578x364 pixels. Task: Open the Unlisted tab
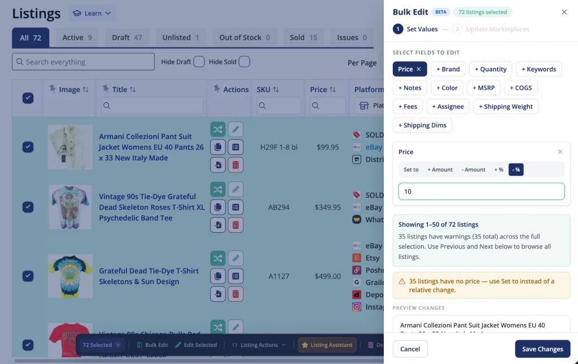click(180, 38)
